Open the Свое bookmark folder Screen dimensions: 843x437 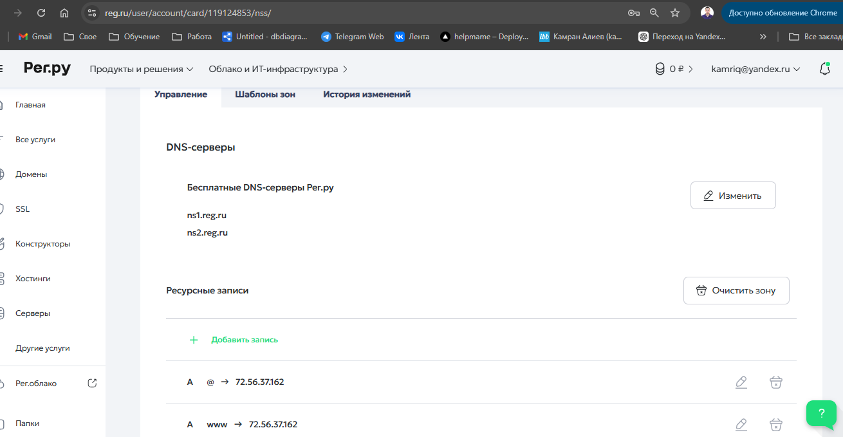80,37
